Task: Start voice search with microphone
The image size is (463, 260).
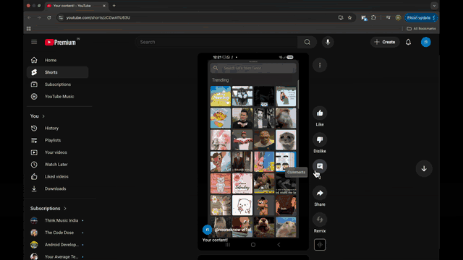Action: pos(328,42)
